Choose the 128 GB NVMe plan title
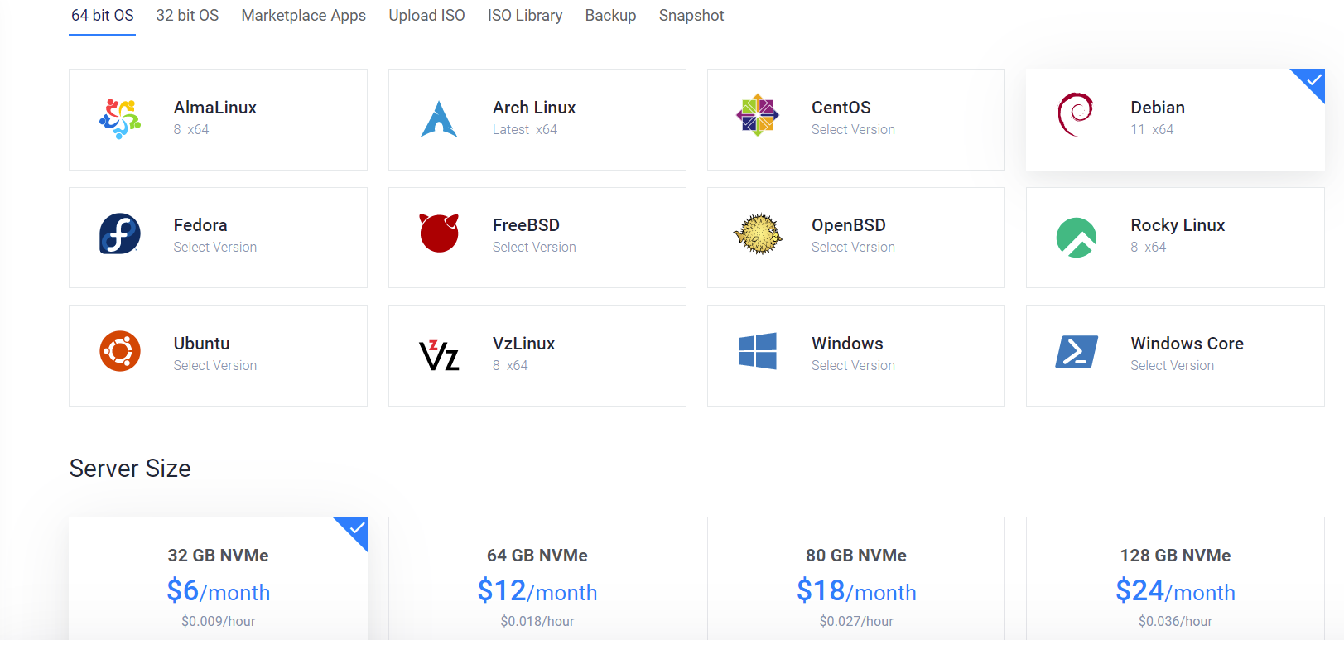1344x645 pixels. [1175, 556]
